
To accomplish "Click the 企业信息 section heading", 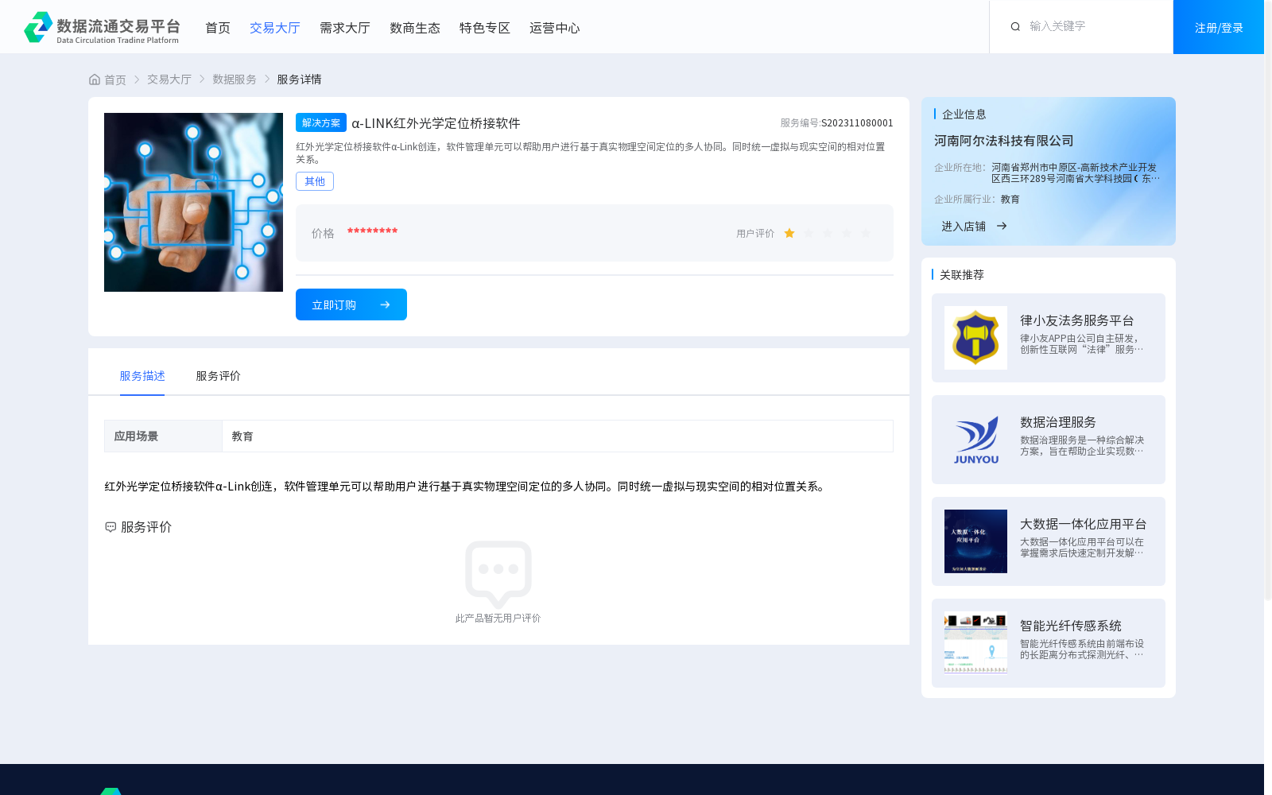I will [964, 114].
